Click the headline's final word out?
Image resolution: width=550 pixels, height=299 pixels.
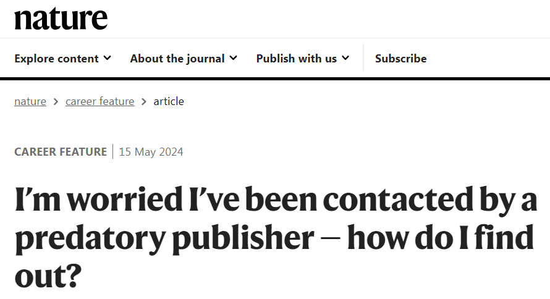point(48,276)
